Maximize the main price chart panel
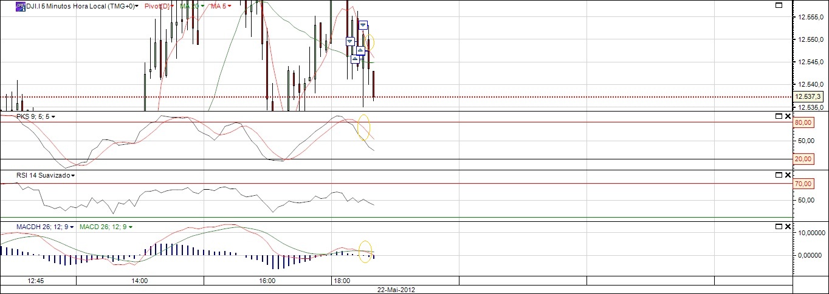Viewport: 829px width, 294px height. tap(779, 5)
